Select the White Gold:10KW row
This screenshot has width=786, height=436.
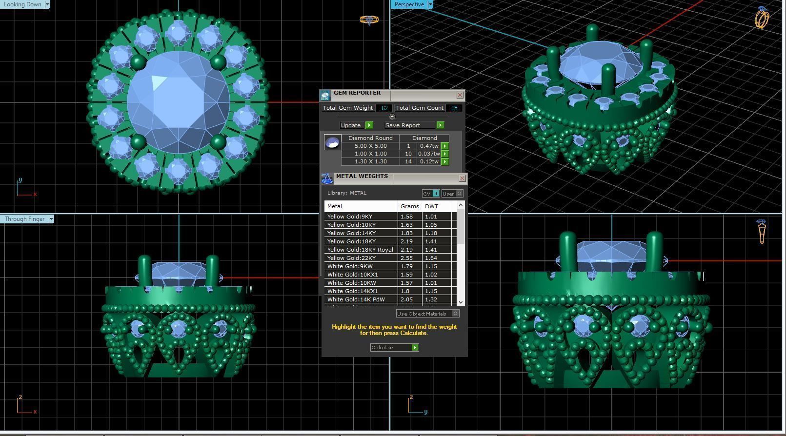[x=390, y=283]
